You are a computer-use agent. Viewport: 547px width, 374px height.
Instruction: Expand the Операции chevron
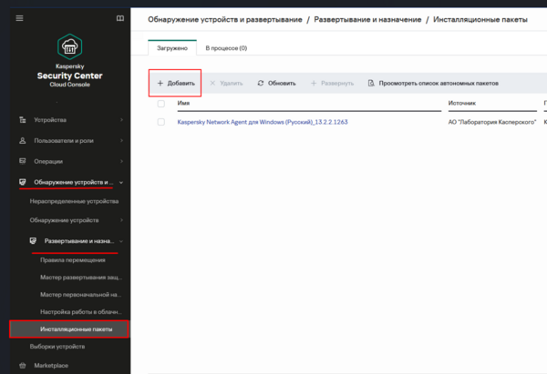click(x=121, y=161)
